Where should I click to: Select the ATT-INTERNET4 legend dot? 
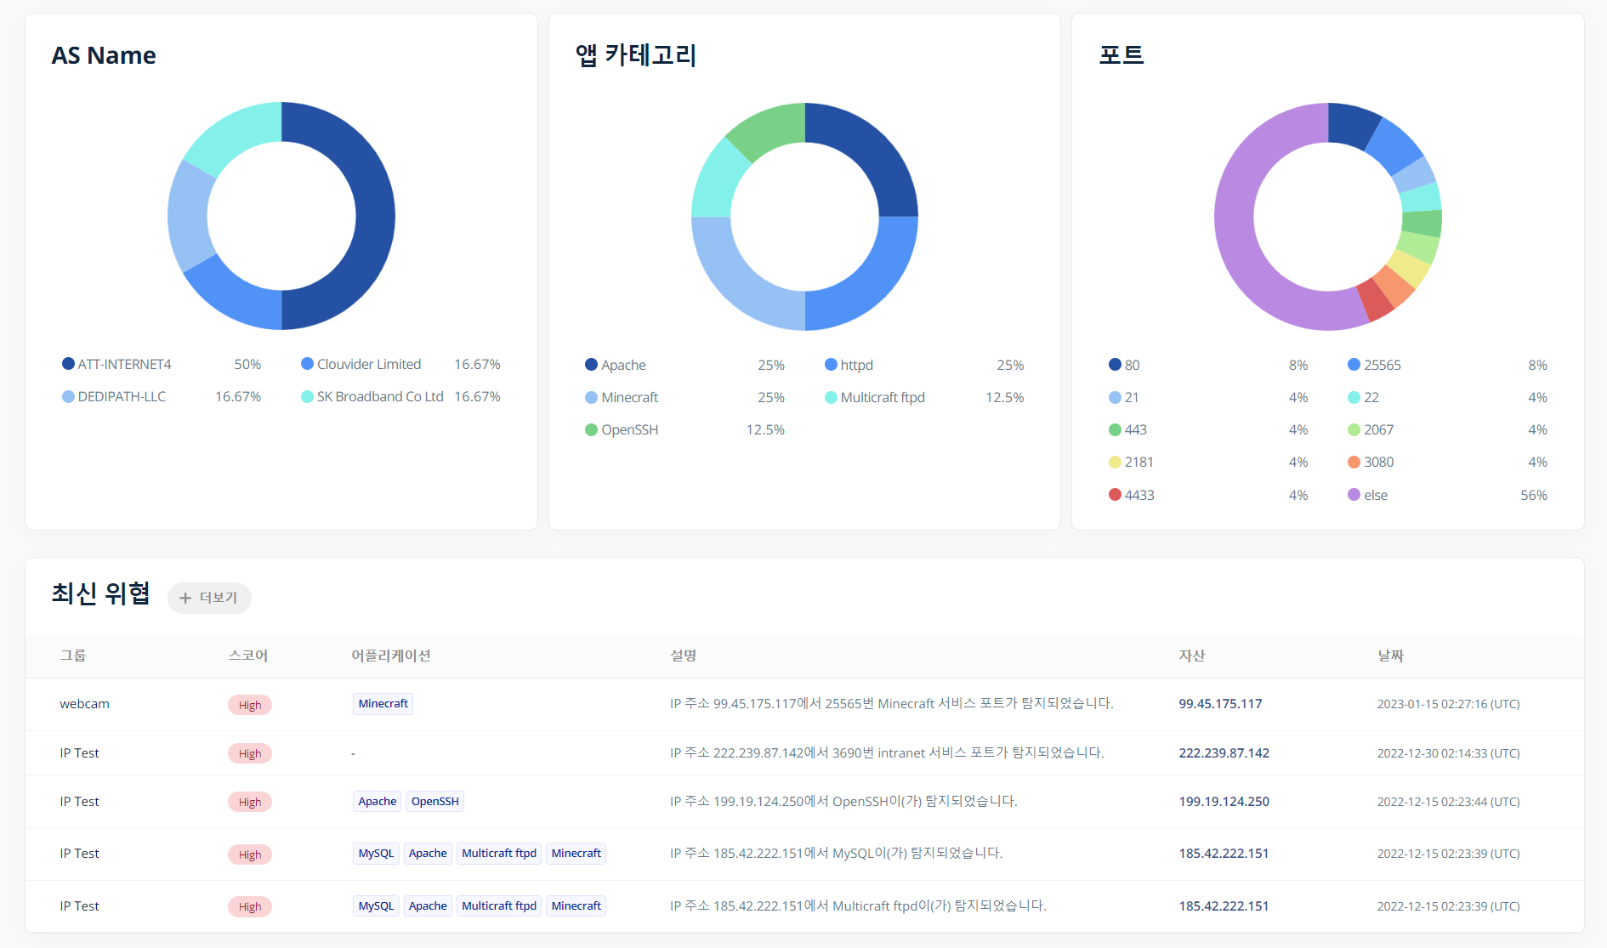point(68,364)
